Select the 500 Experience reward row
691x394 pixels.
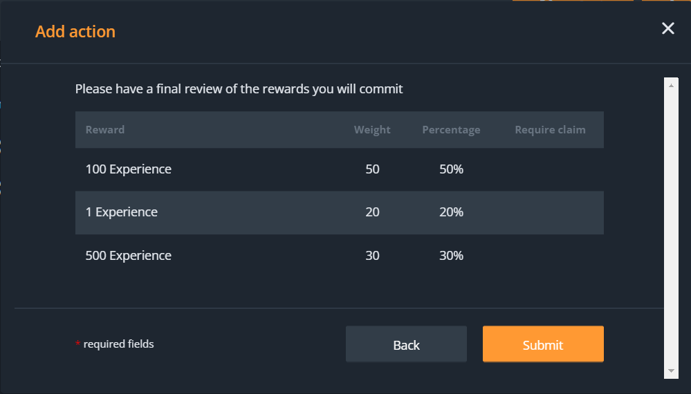point(129,256)
